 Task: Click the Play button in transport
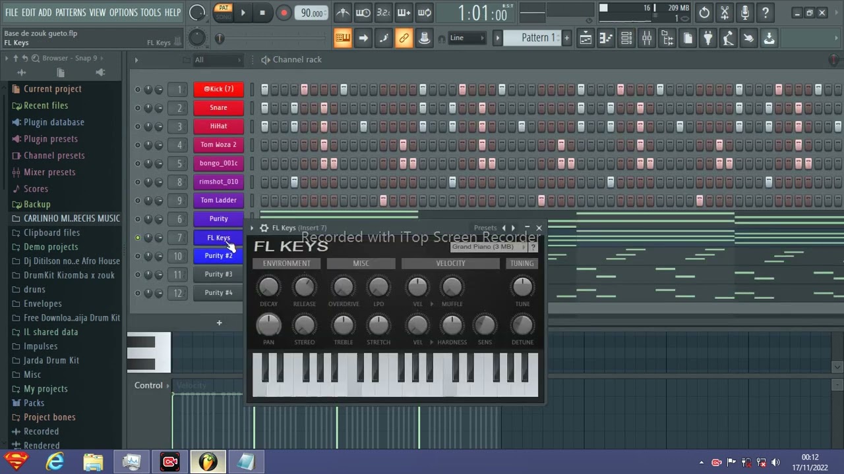243,13
